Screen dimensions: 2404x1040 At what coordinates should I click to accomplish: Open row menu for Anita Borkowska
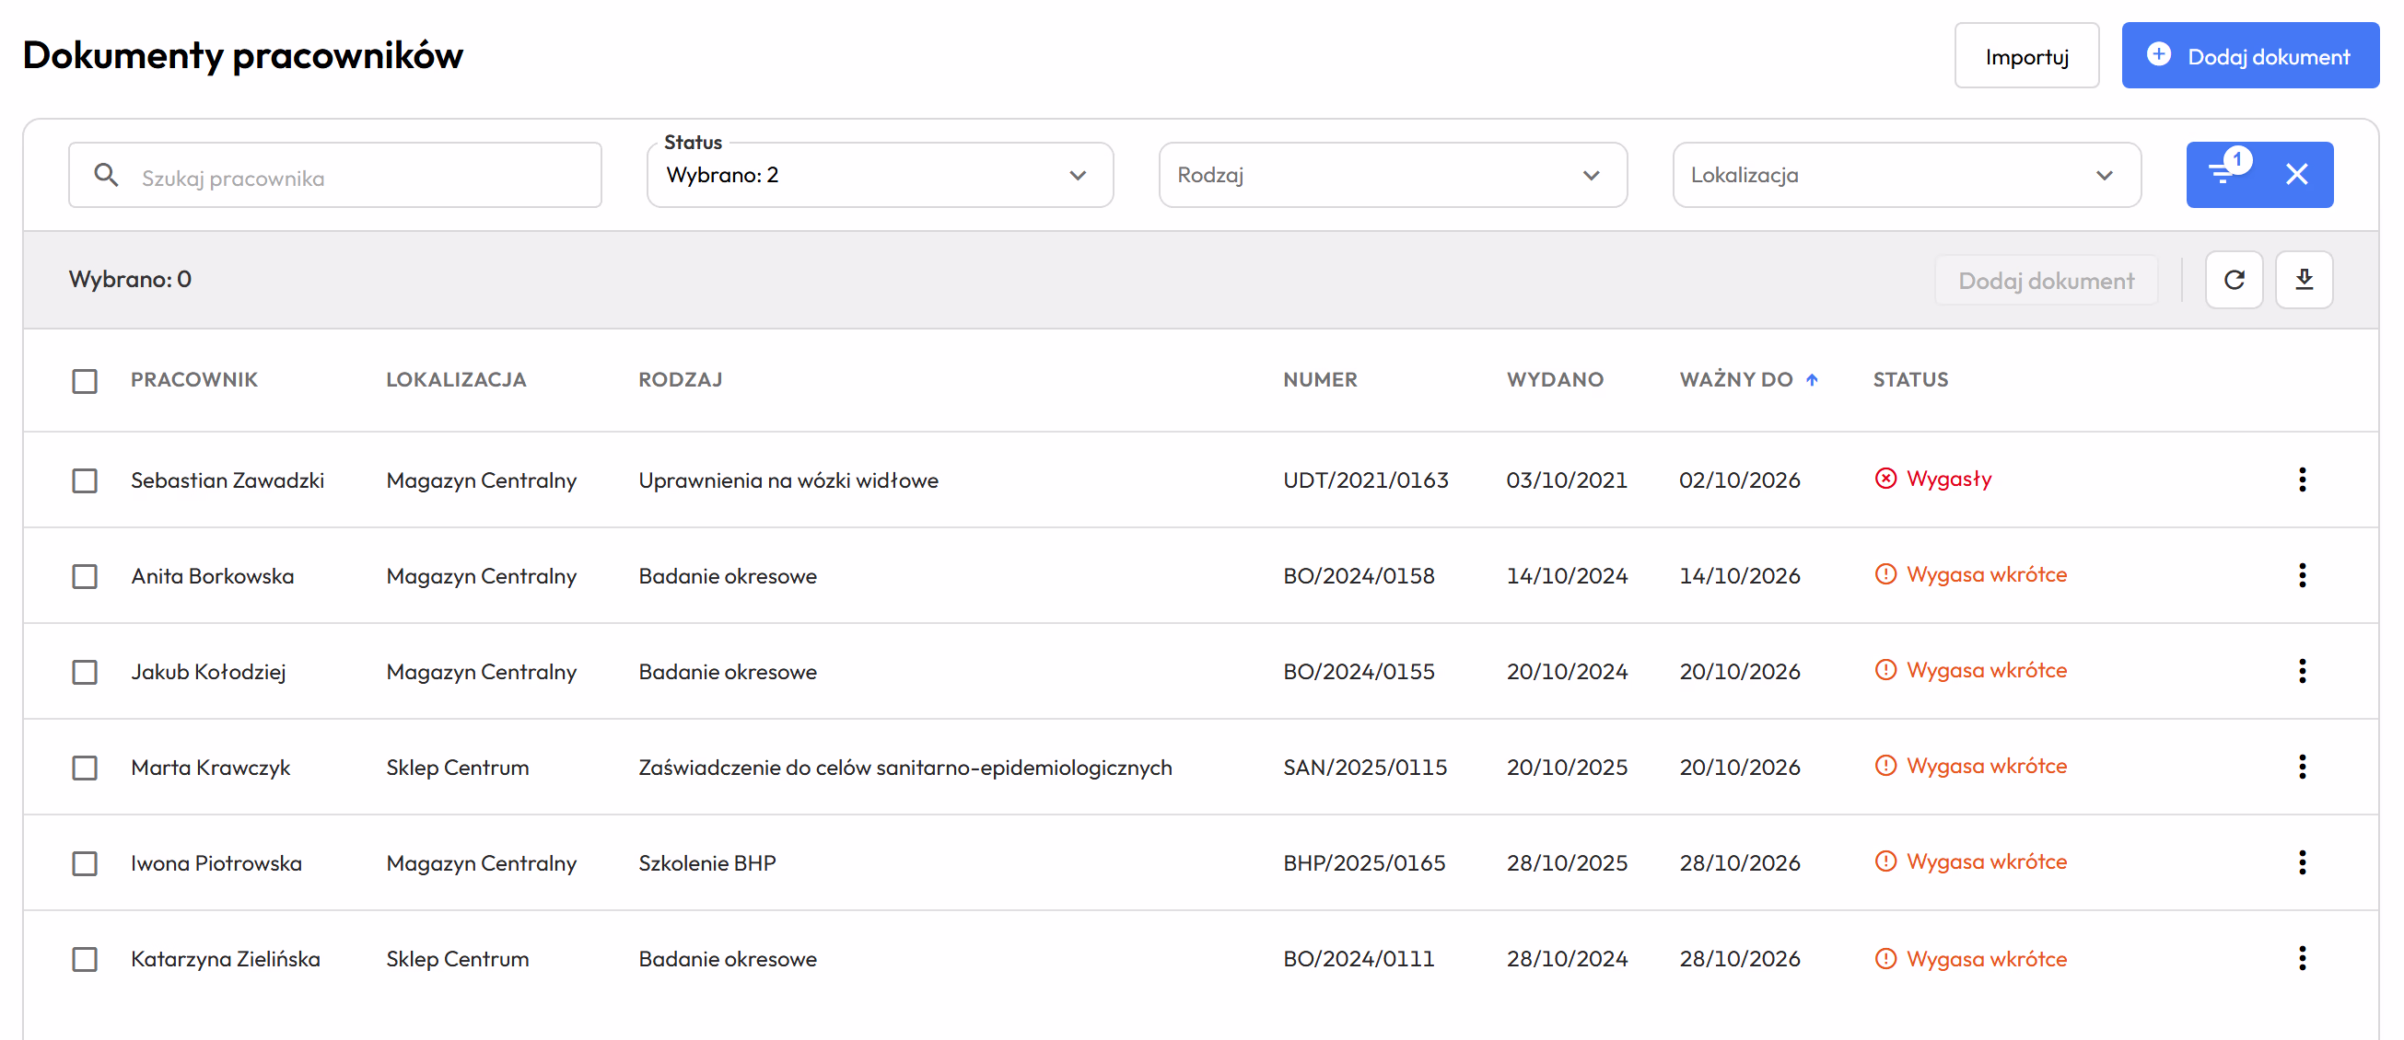pyautogui.click(x=2303, y=575)
